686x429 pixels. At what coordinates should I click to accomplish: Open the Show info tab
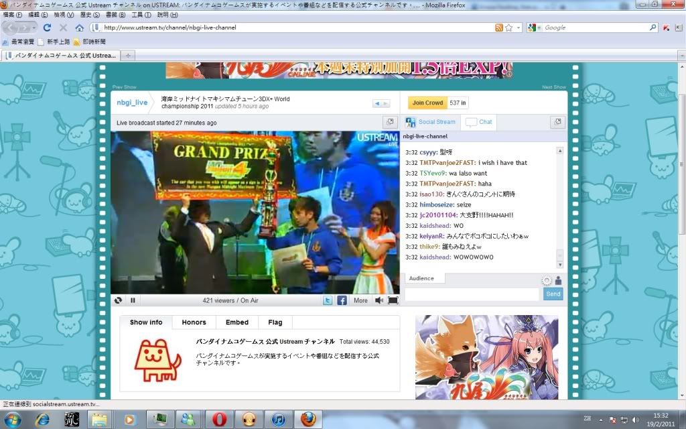tap(146, 322)
